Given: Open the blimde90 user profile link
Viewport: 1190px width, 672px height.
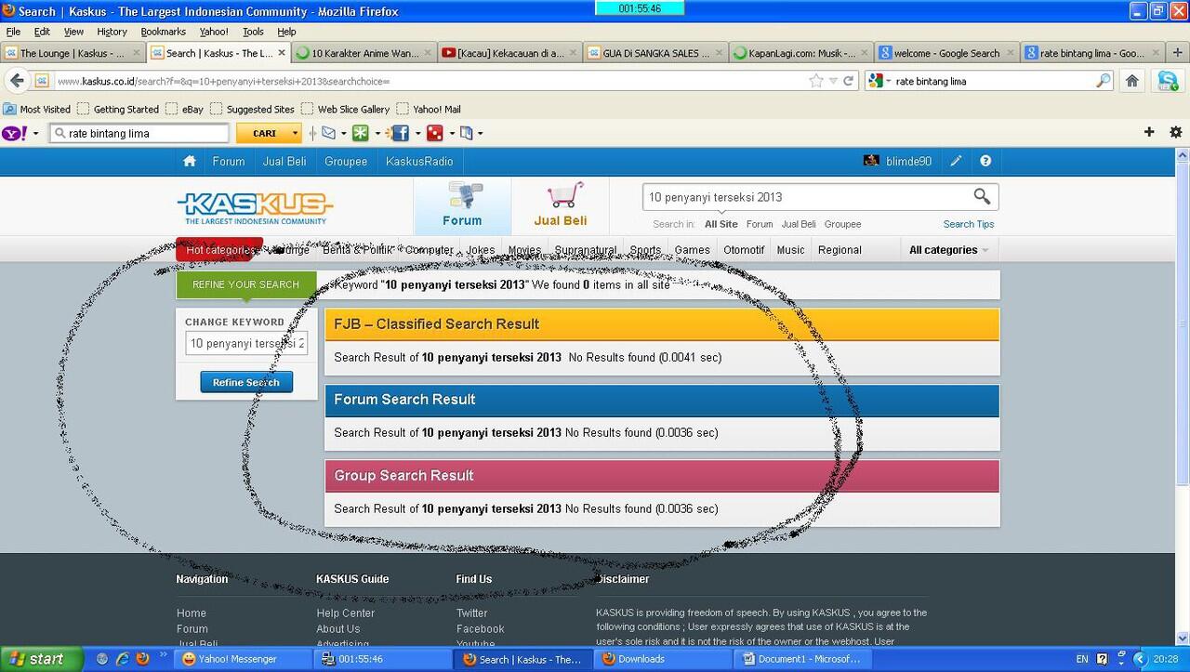Looking at the screenshot, I should (x=908, y=161).
